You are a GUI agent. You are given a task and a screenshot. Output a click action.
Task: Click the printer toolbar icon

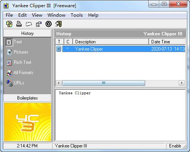tap(19, 24)
